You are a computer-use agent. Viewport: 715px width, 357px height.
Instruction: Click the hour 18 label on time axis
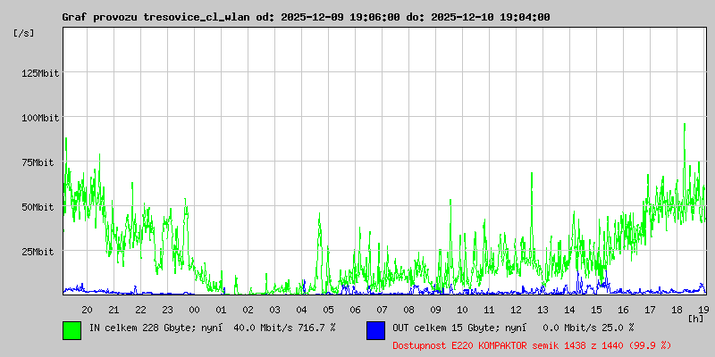coord(677,310)
